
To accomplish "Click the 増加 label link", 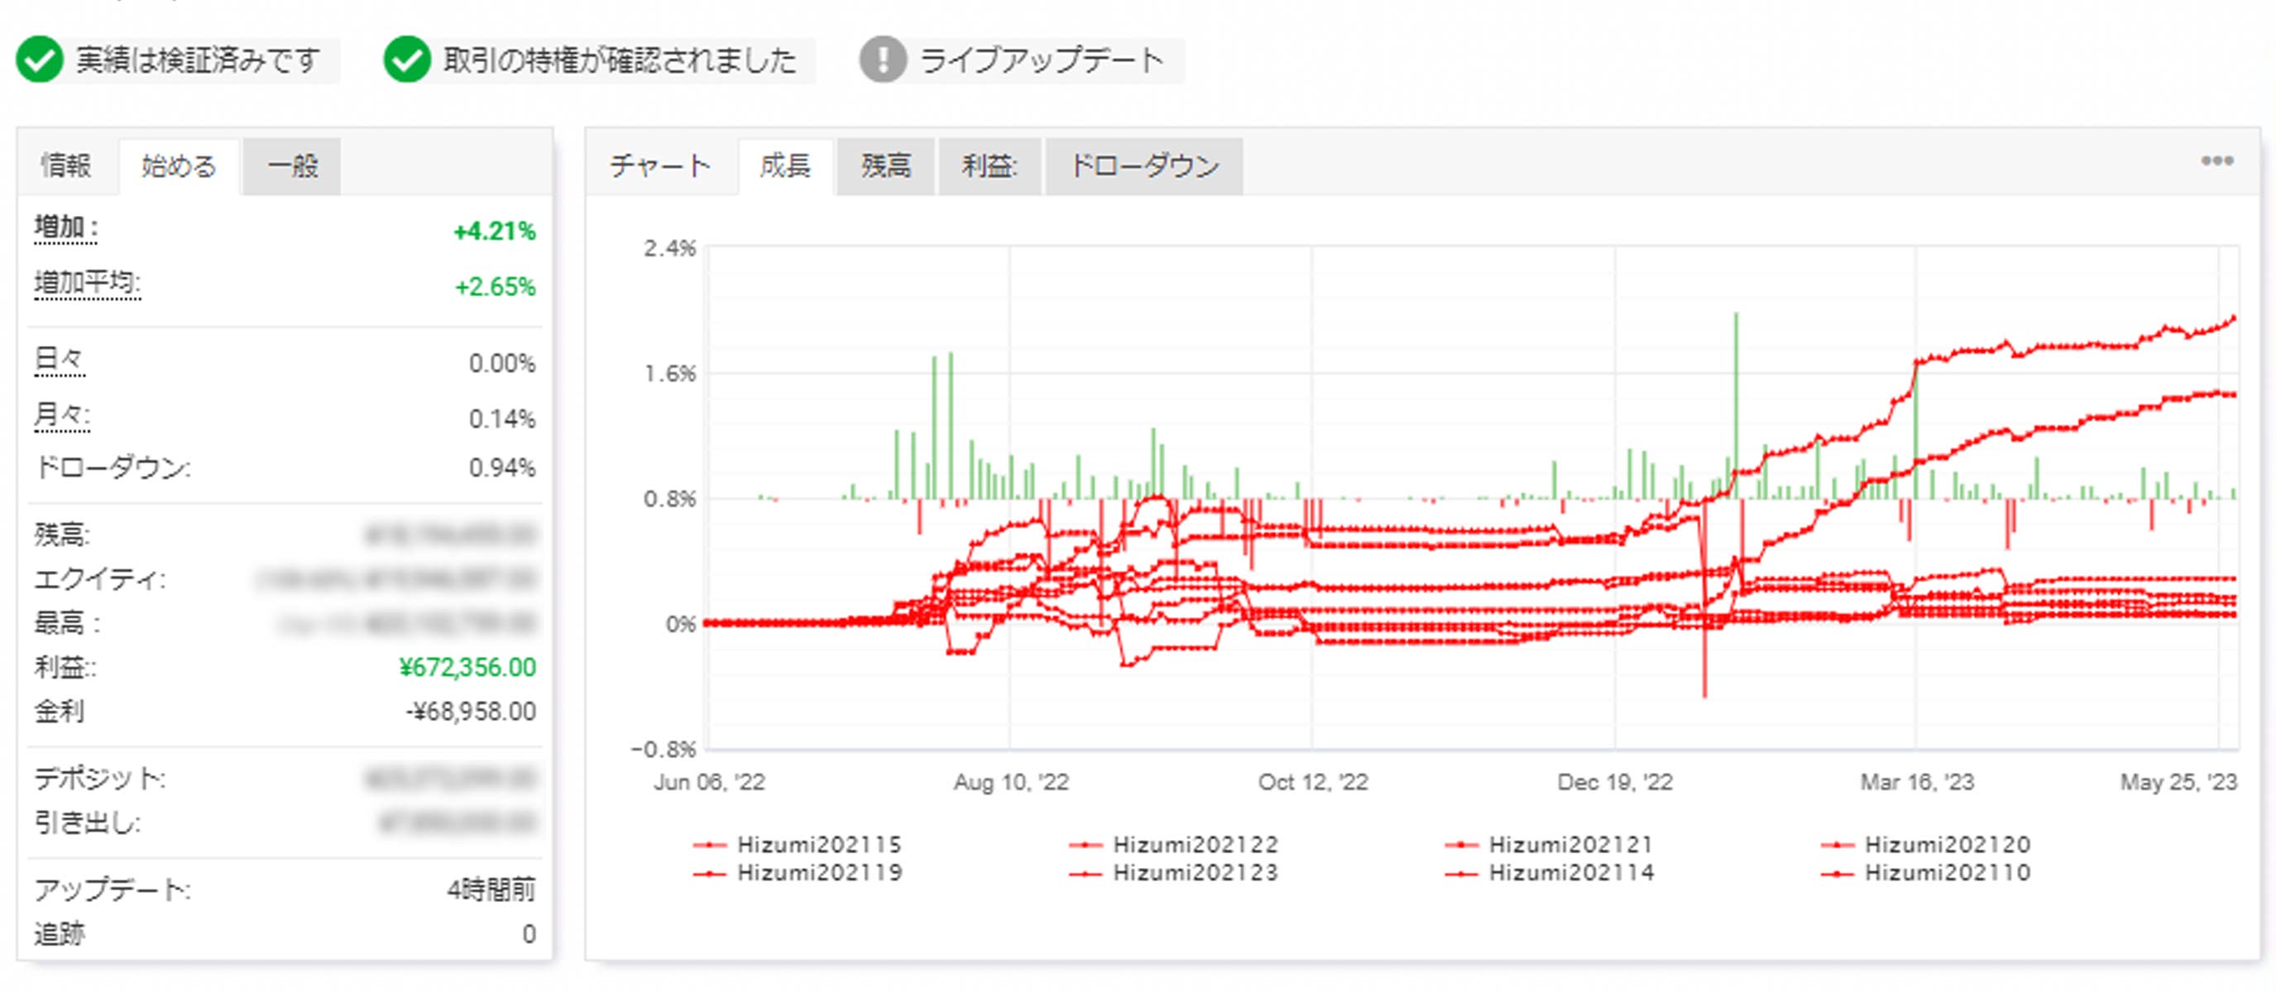I will (65, 228).
